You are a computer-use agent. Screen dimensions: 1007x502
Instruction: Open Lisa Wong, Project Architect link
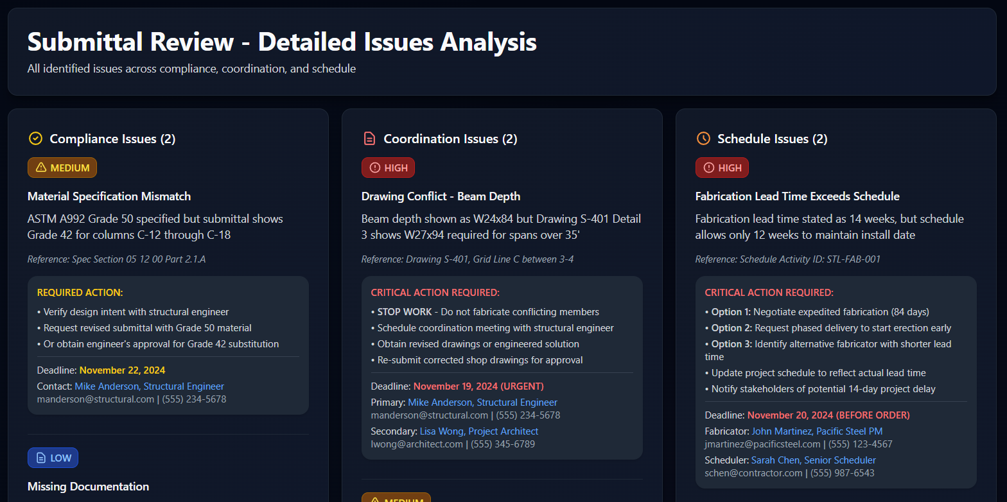(x=479, y=431)
